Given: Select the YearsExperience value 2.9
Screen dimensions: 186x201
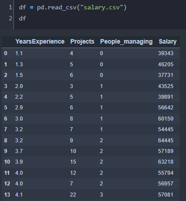Looking at the screenshot, I should coord(19,108).
